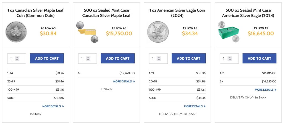Open the 1 oz American Silver Eagle Coin title
The width and height of the screenshot is (283, 125).
177,13
